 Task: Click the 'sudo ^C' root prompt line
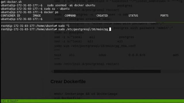coord(35,26)
